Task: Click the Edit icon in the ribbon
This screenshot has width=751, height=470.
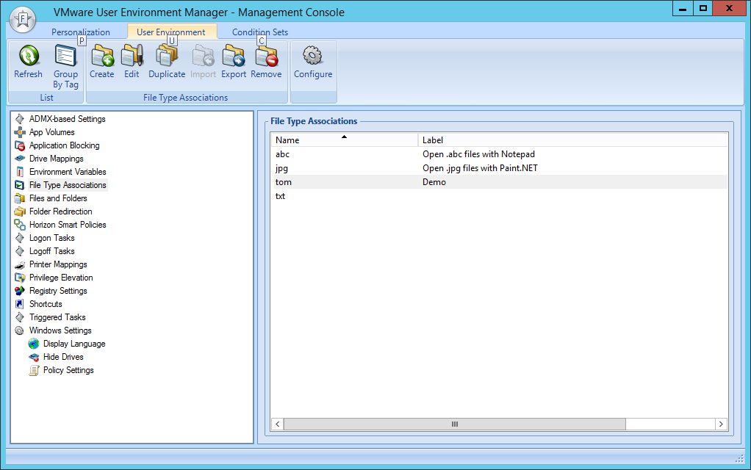Action: tap(132, 57)
